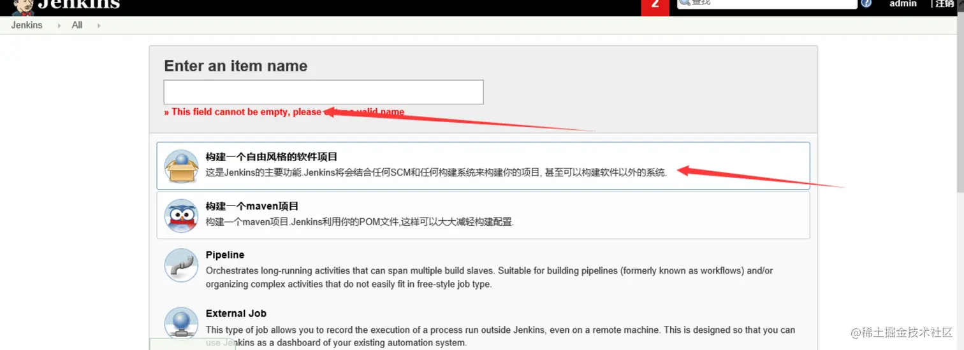
Task: Click the freestyle project description text
Action: pos(436,172)
